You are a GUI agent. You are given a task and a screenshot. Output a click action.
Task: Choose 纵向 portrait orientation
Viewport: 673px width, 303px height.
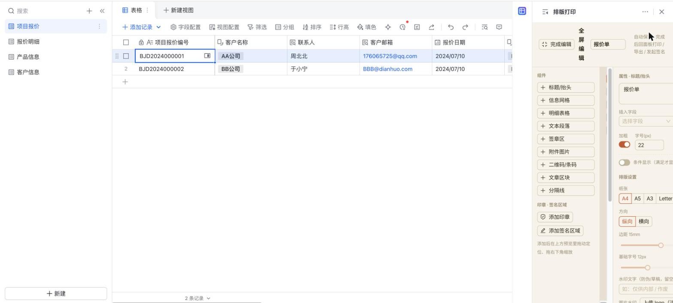click(x=627, y=221)
